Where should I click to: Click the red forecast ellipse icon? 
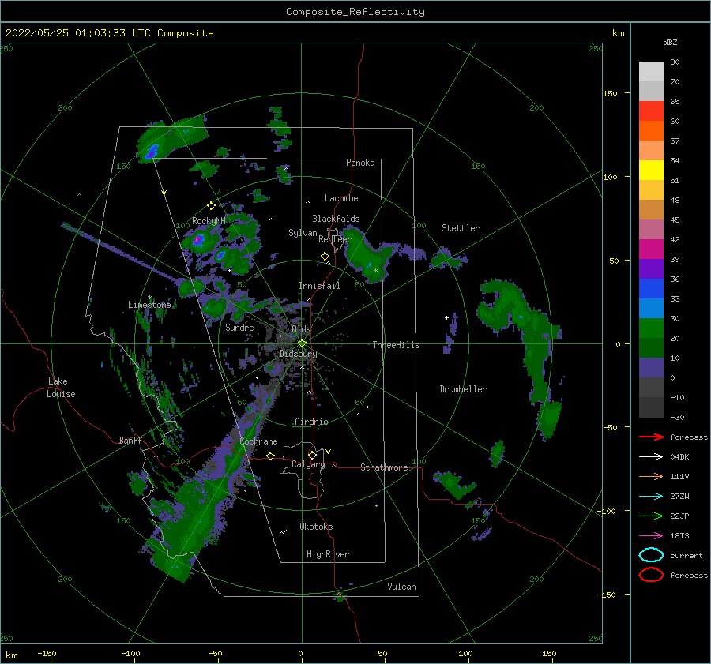pyautogui.click(x=651, y=575)
